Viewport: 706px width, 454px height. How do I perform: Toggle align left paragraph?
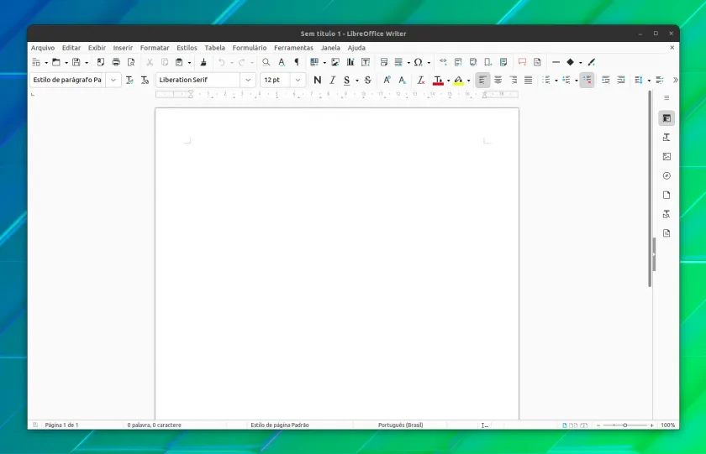pyautogui.click(x=482, y=80)
